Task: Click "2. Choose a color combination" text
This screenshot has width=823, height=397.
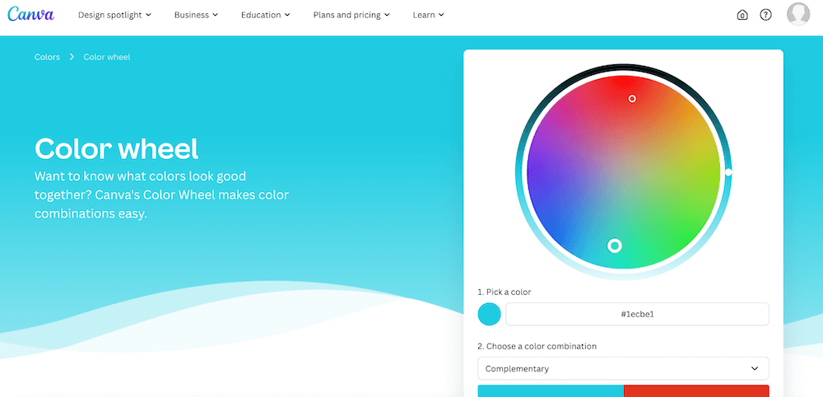Action: (537, 347)
